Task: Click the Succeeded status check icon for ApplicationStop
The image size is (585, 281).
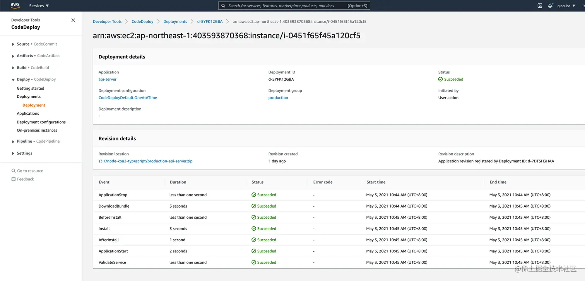Action: [x=254, y=195]
